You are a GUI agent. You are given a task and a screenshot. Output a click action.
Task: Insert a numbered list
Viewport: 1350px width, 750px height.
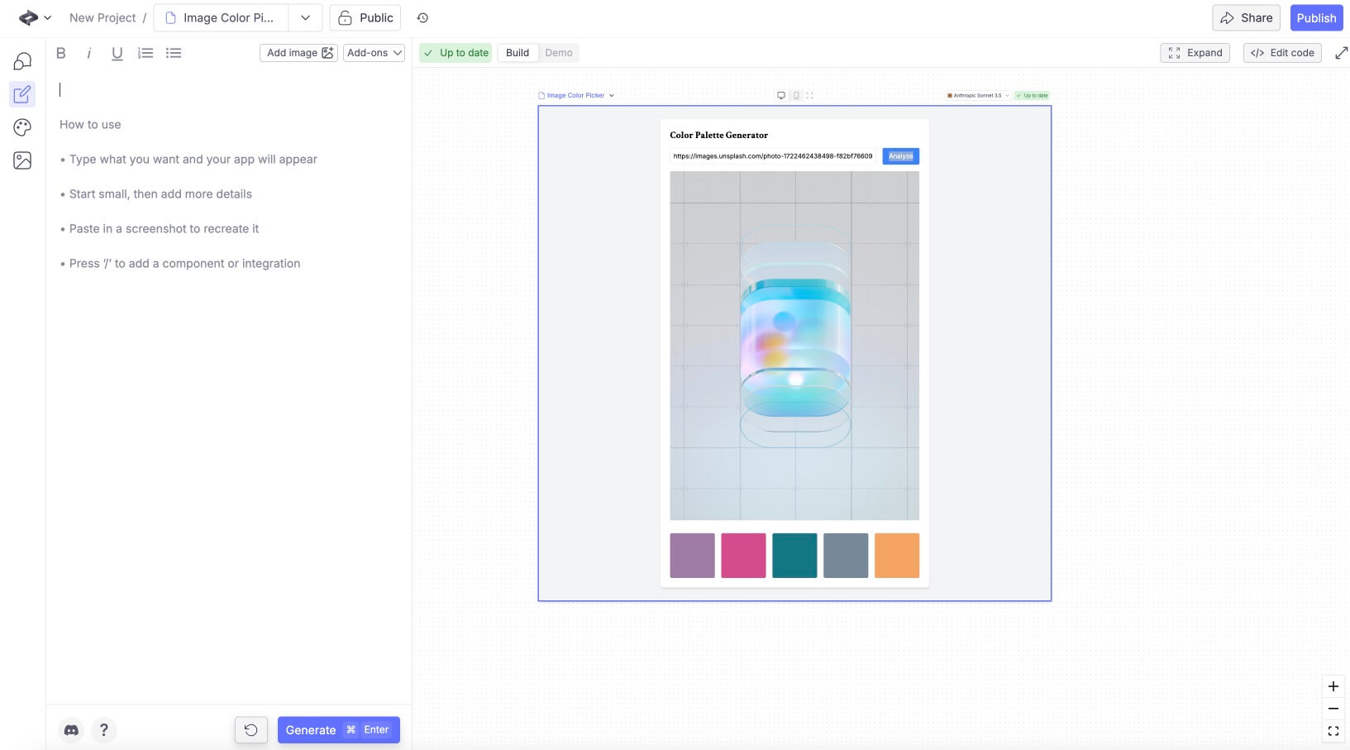[145, 53]
